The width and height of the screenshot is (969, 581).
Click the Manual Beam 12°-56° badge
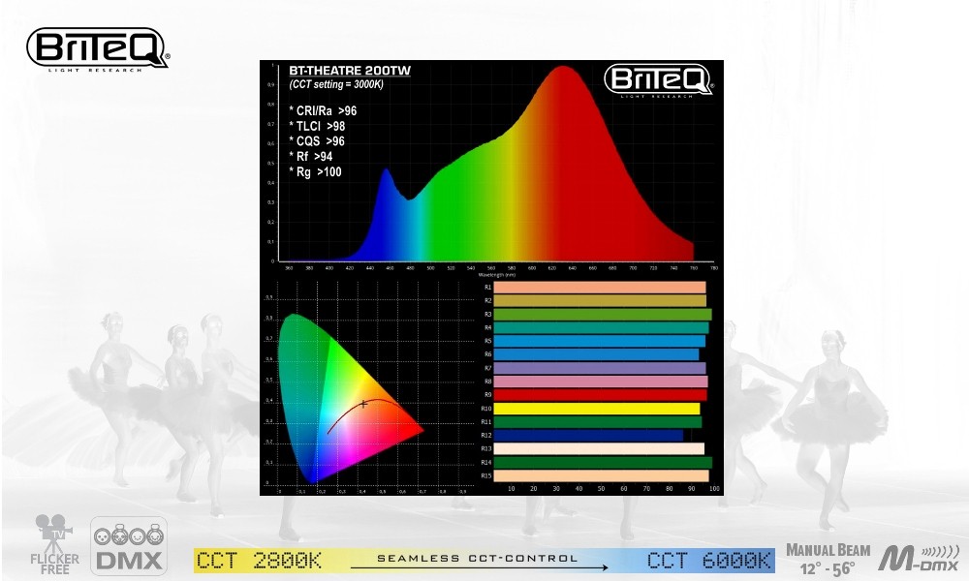(828, 559)
